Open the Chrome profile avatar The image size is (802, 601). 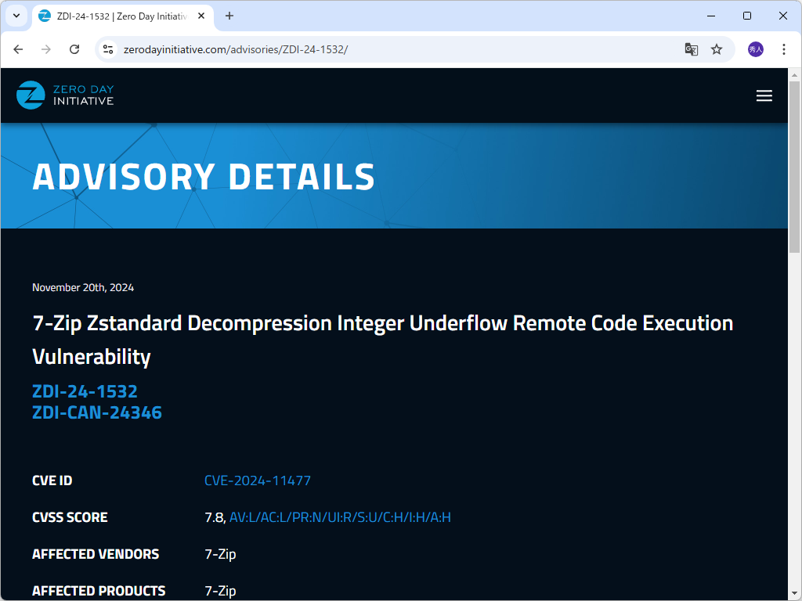point(756,49)
